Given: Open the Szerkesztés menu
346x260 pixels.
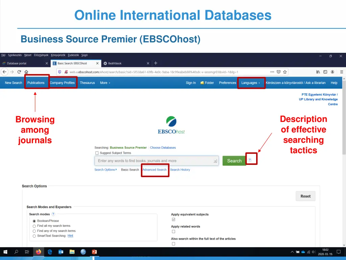Looking at the screenshot, I should [x=15, y=55].
